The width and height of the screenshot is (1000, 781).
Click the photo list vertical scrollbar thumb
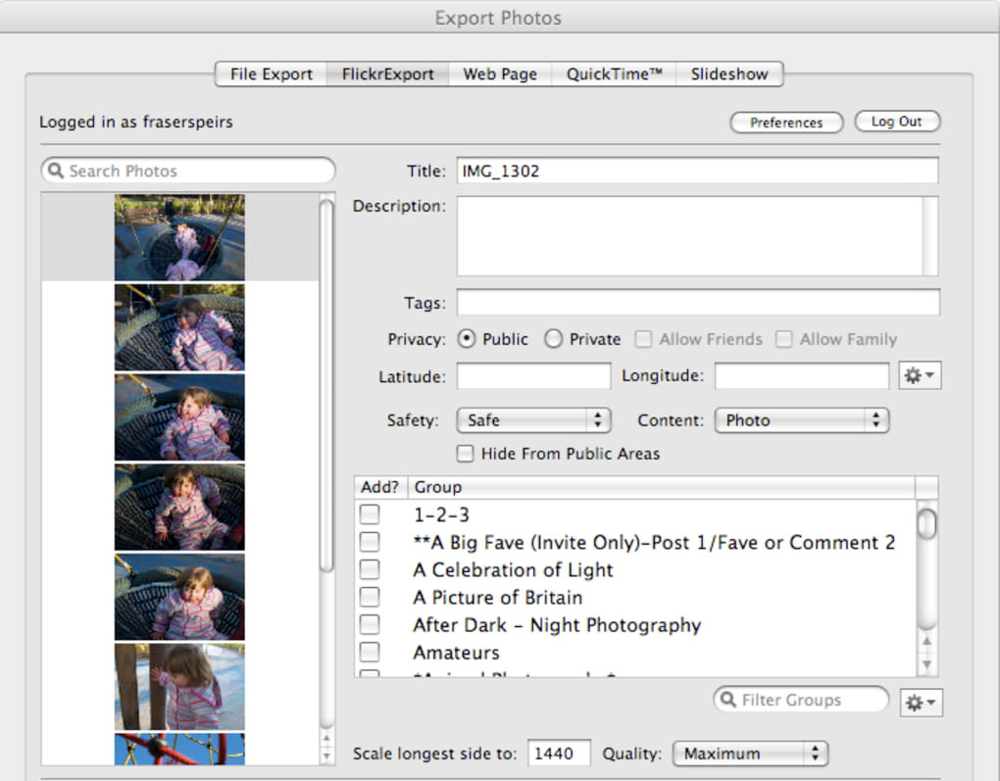(x=326, y=386)
